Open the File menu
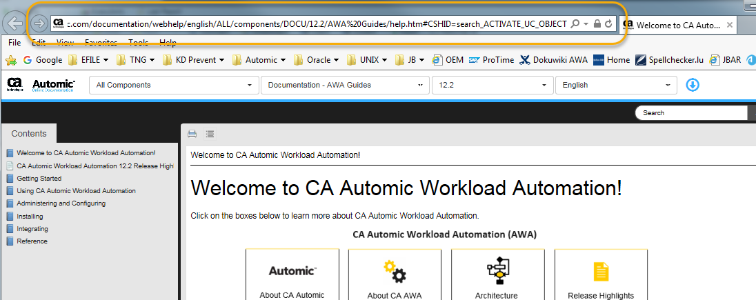The image size is (756, 300). pyautogui.click(x=14, y=43)
